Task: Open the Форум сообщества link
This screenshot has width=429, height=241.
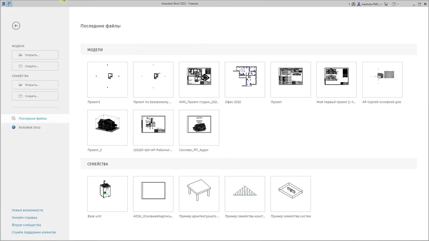Action: point(26,225)
